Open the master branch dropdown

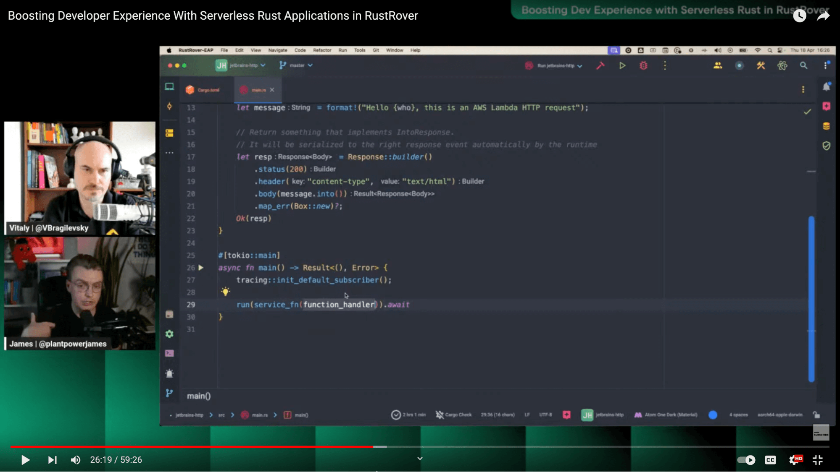point(296,65)
